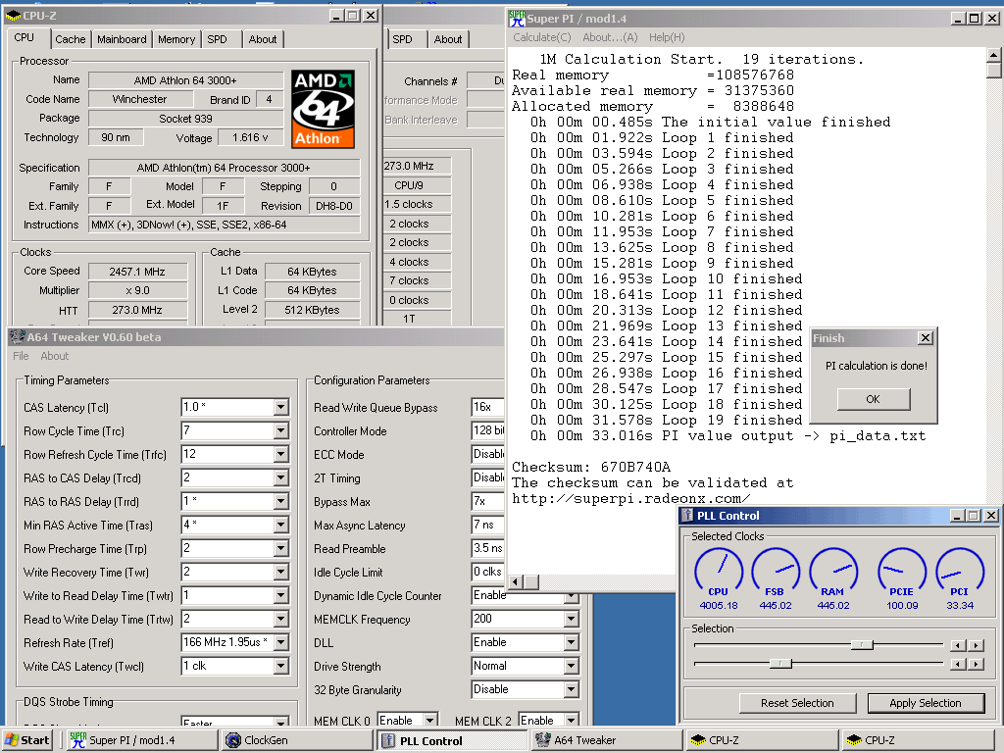
Task: Switch to the Memory tab in front CPU-Z window
Action: [x=176, y=39]
